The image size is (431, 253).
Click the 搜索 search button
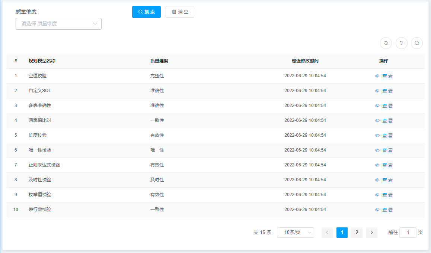pyautogui.click(x=146, y=12)
